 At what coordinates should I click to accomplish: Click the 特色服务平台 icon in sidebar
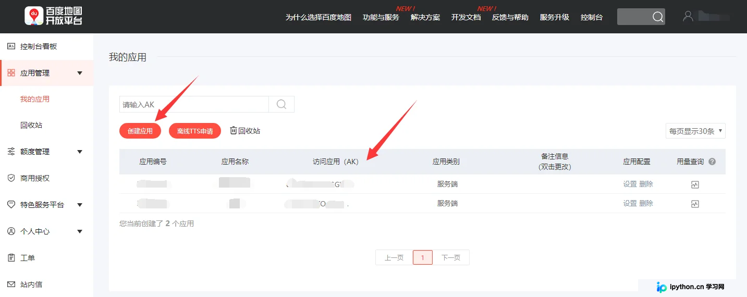(11, 205)
